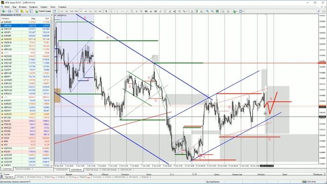Select the text label tool
This screenshot has height=184, width=327.
coord(141,11)
